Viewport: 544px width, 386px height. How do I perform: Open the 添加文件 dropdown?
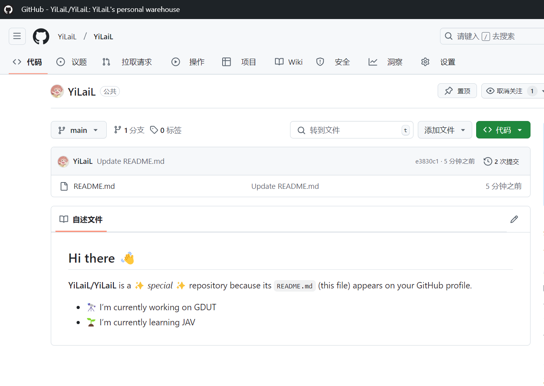pos(445,130)
